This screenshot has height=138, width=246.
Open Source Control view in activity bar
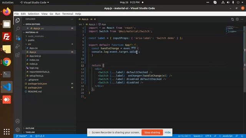tap(18, 38)
